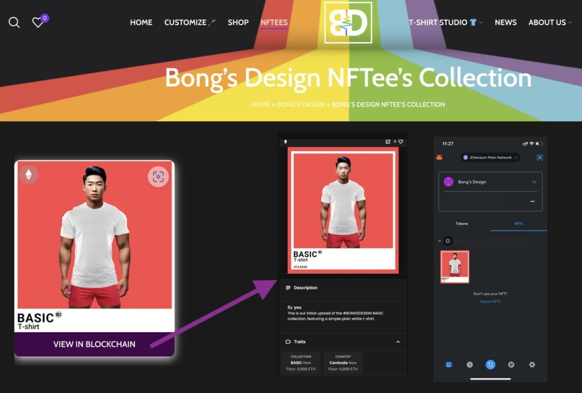Click the Ethereum icon on NFT card

tap(29, 174)
